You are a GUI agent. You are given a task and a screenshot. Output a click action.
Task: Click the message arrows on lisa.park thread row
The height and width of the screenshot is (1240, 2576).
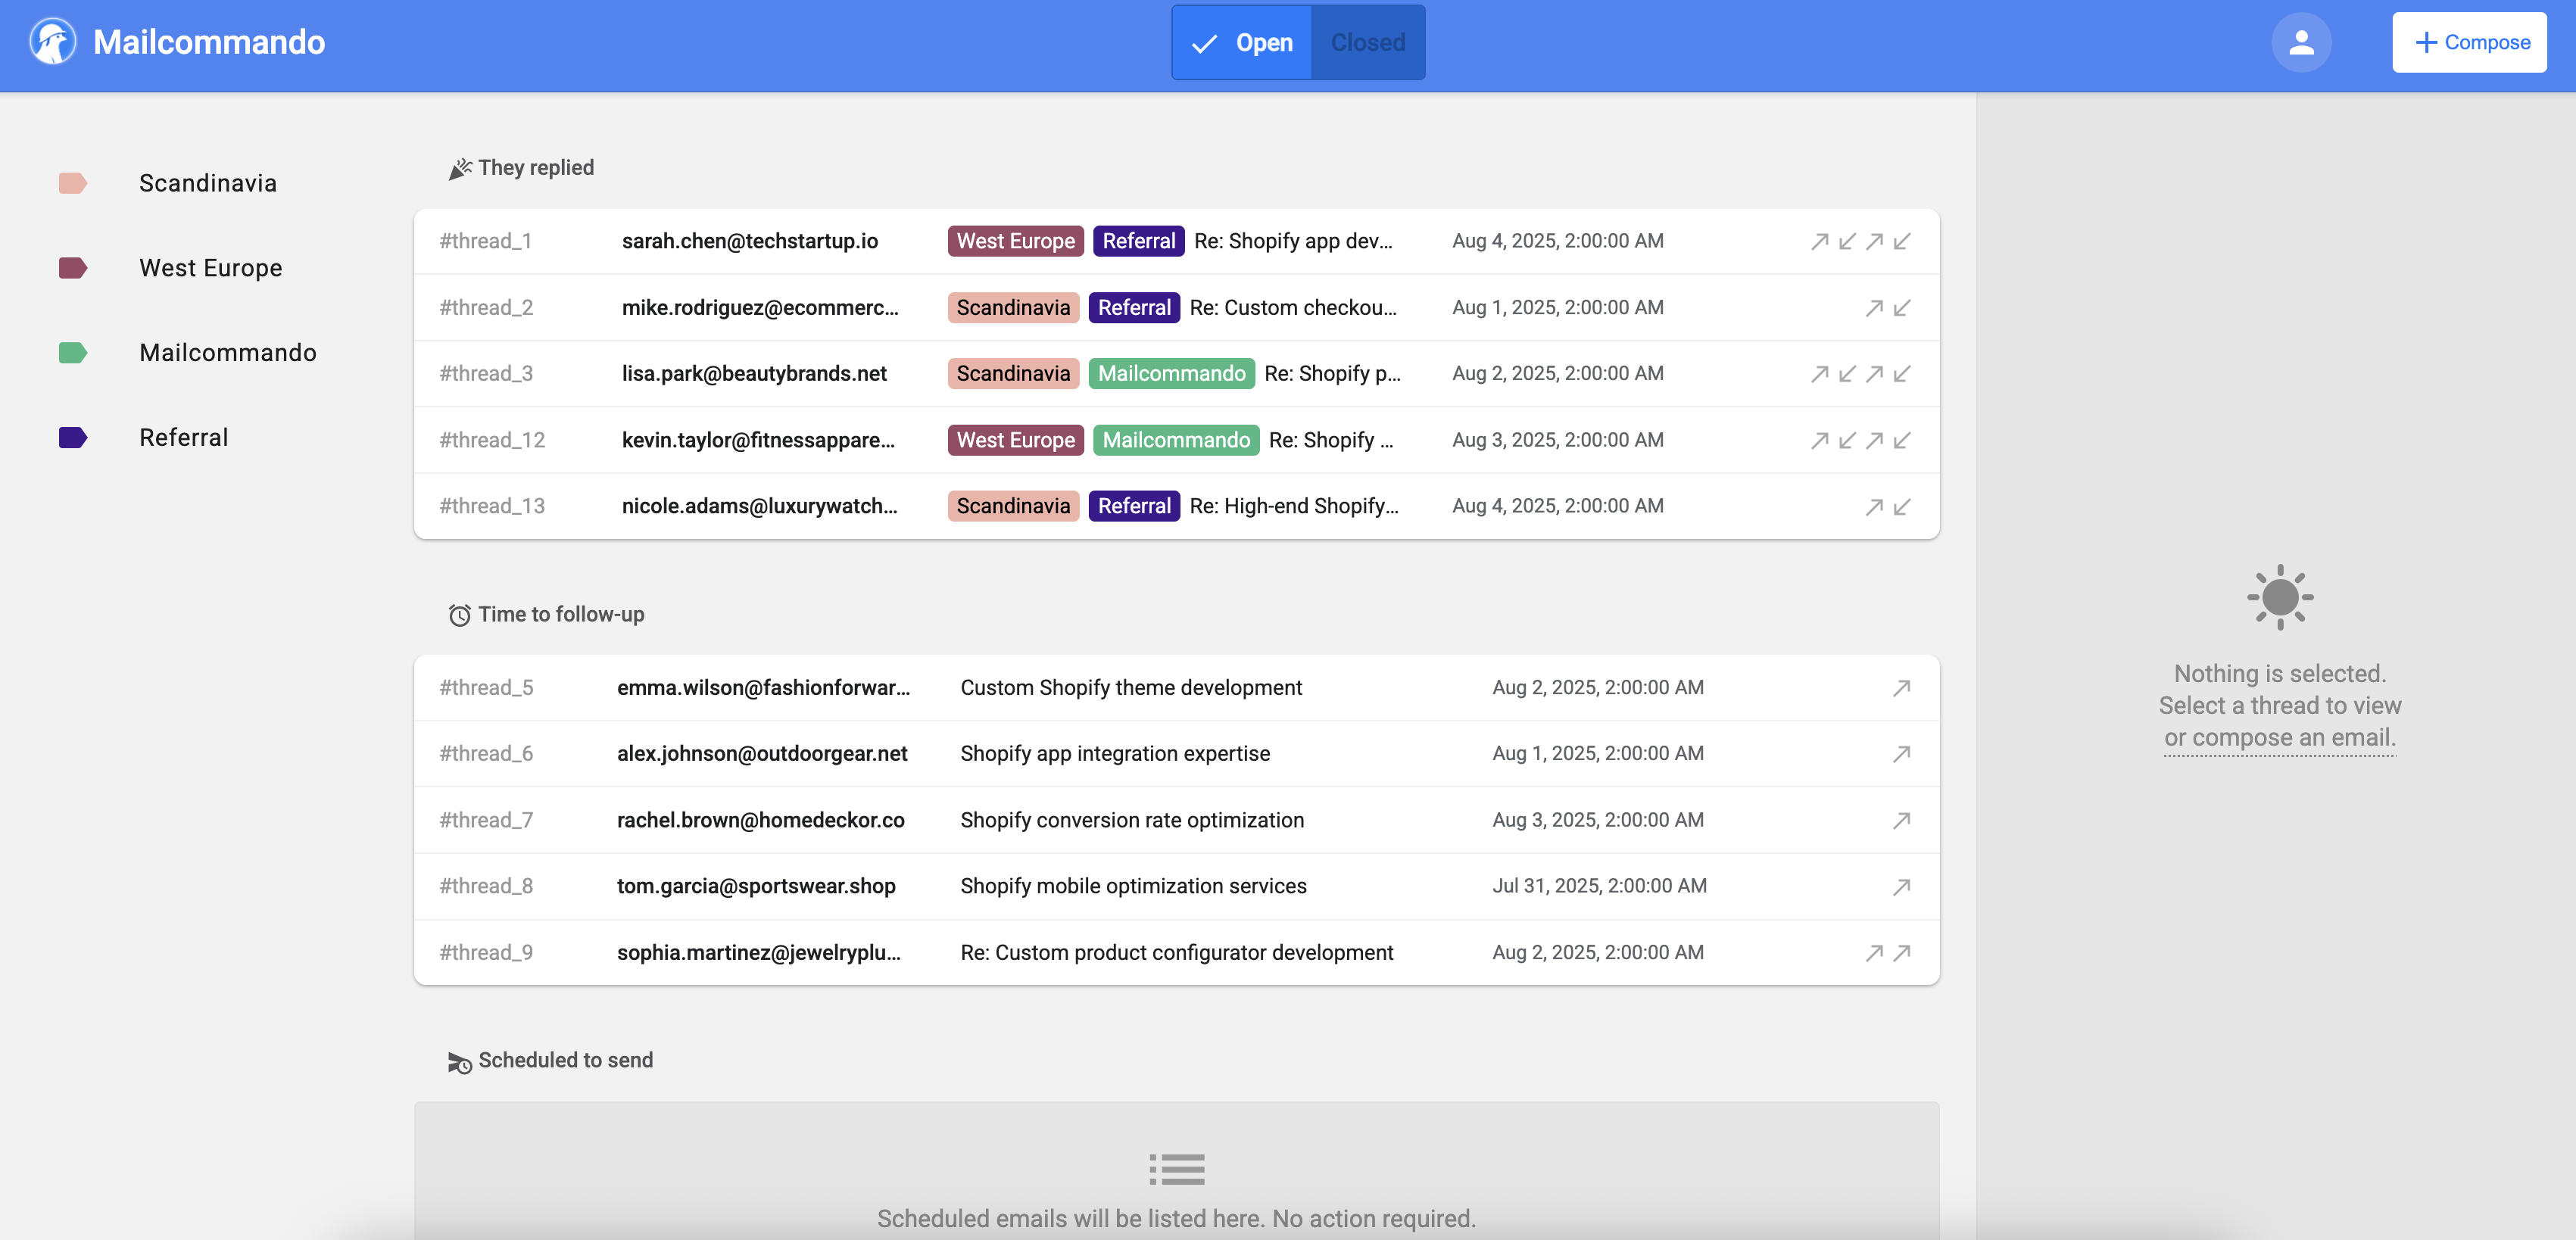point(1861,374)
